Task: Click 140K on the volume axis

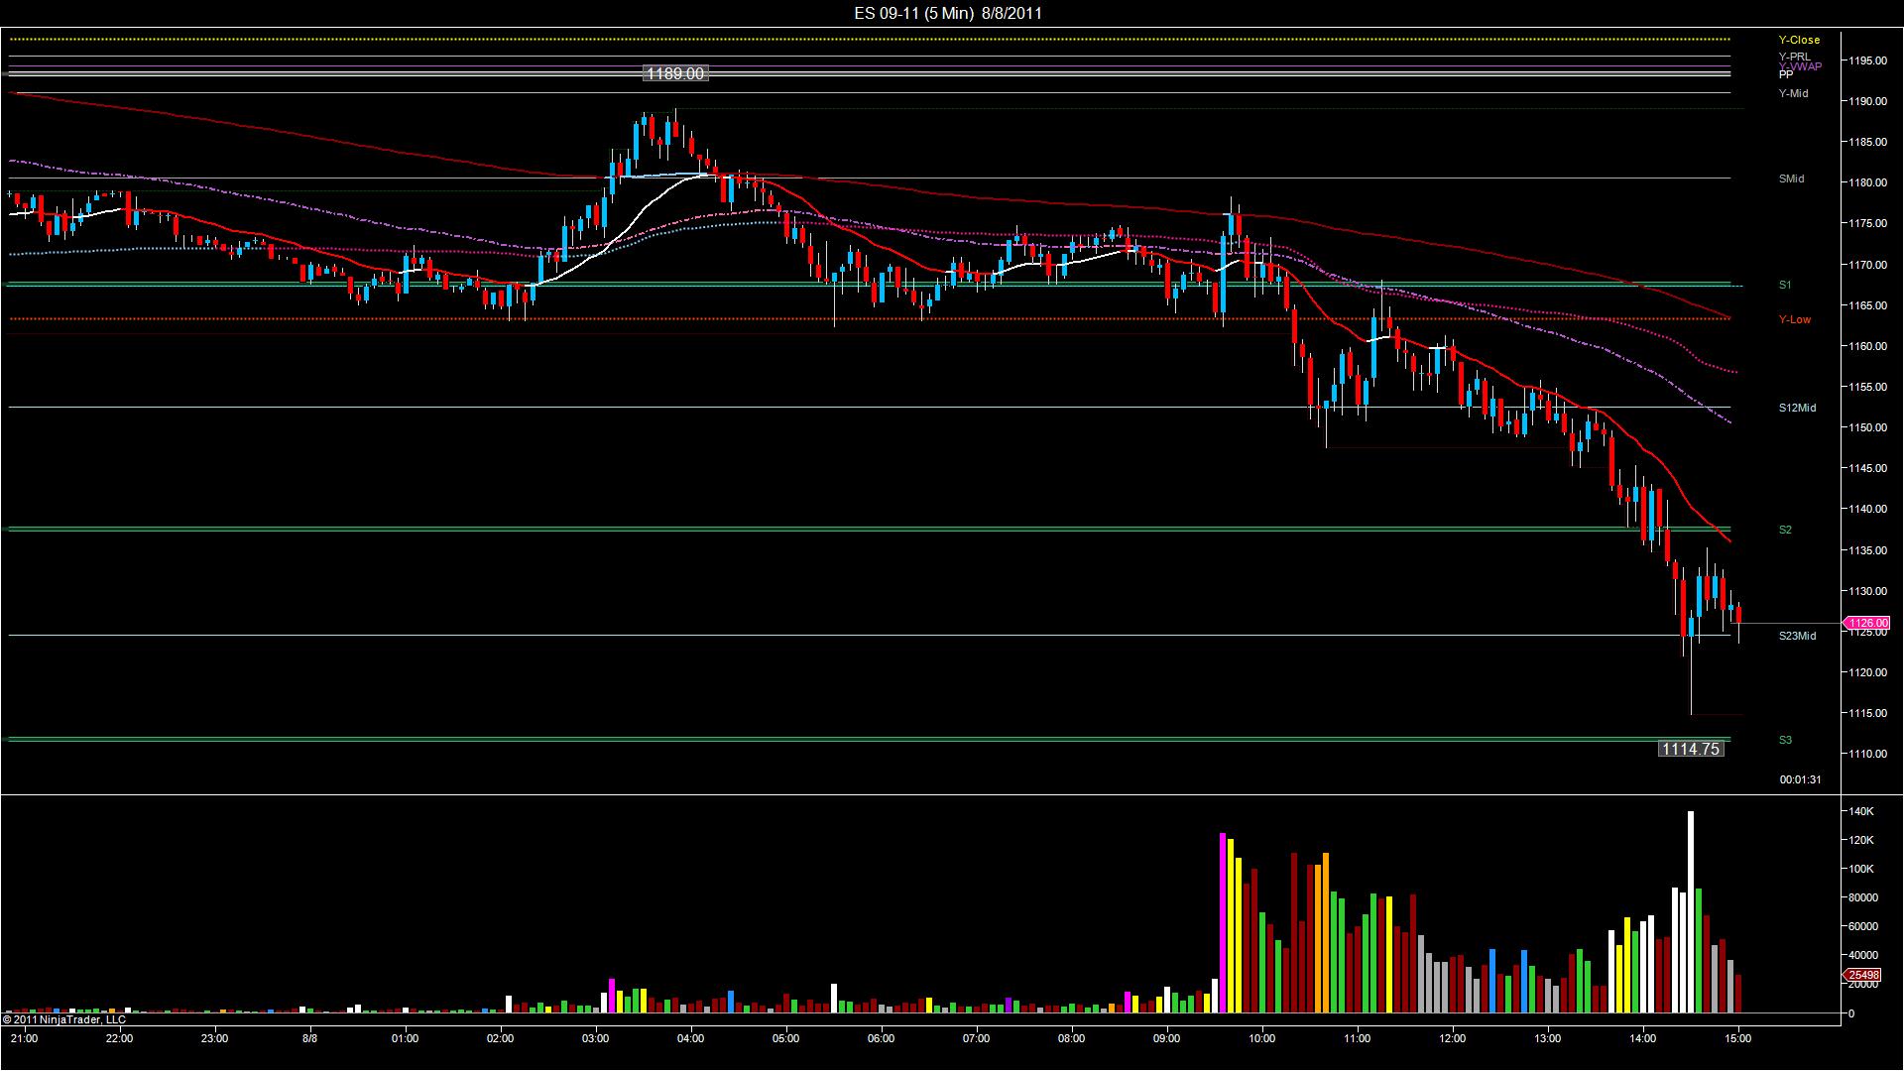Action: (x=1860, y=811)
